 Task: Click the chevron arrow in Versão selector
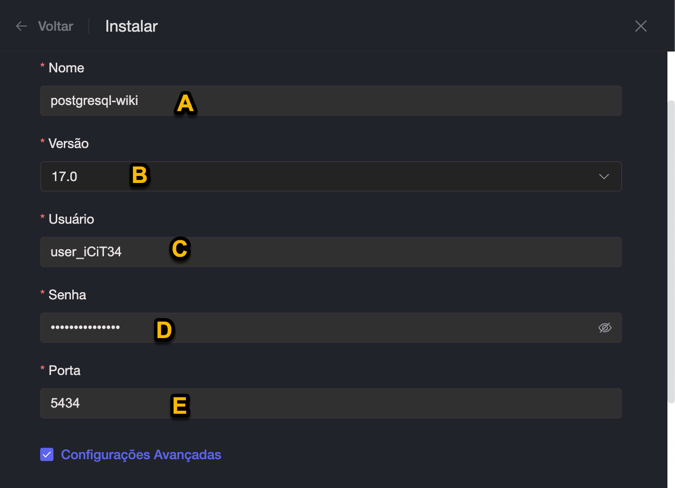[604, 176]
